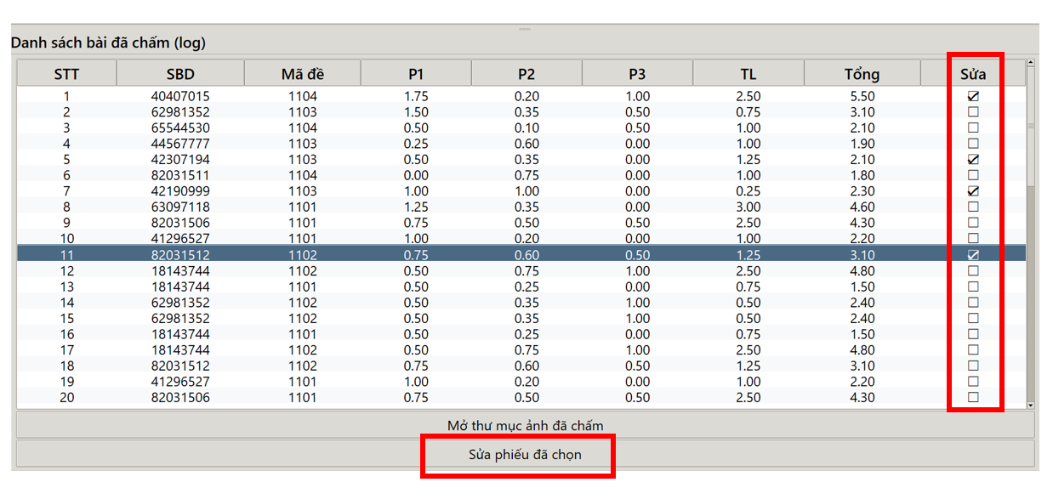
Task: Select the TL column header
Action: (x=748, y=74)
